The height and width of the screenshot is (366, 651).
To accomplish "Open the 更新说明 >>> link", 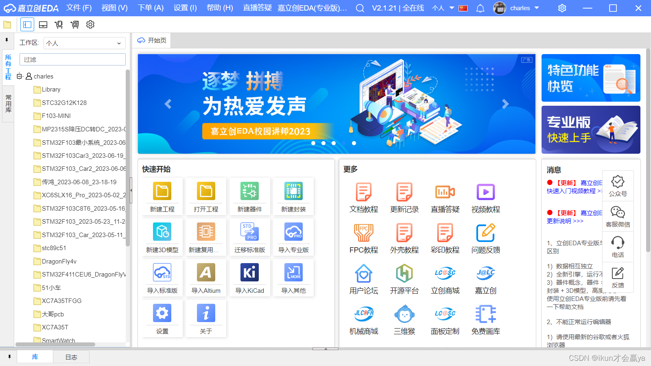I will point(565,221).
